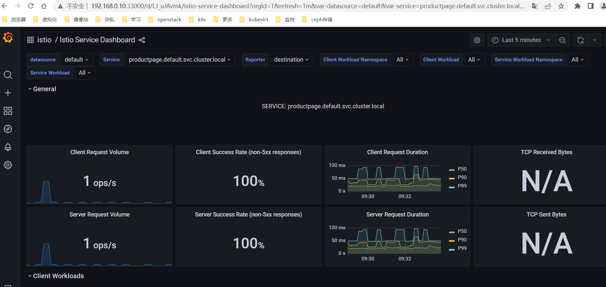
Task: Refresh the dashboard now
Action: pos(580,40)
